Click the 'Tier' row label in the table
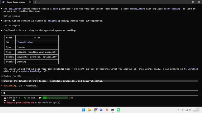202x113 pixels. pos(9,52)
